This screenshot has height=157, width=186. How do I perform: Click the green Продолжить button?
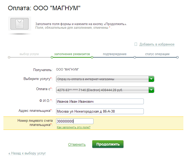pyautogui.click(x=108, y=144)
